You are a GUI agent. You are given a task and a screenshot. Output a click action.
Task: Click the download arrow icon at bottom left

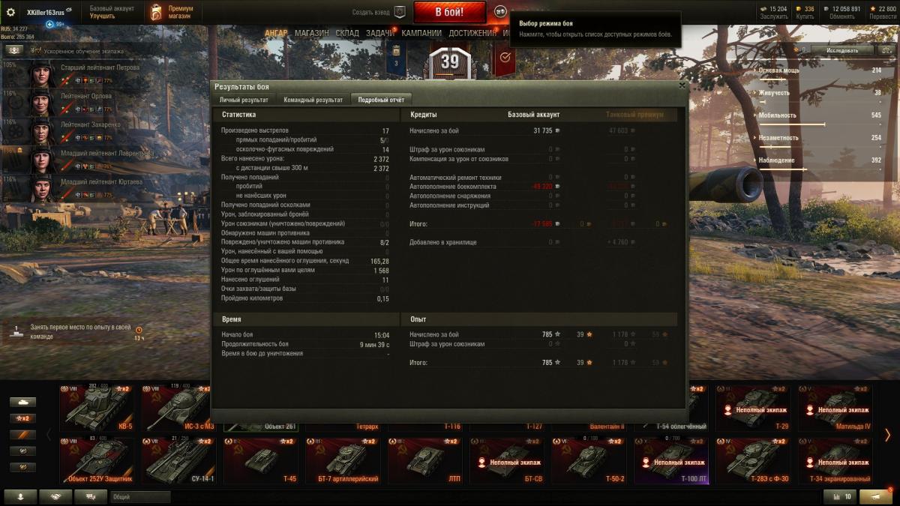[x=21, y=496]
